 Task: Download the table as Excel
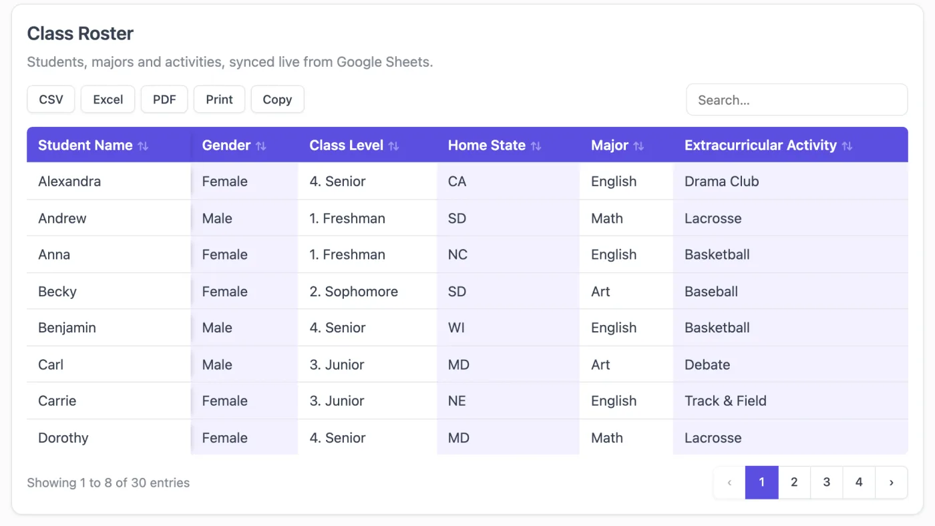tap(108, 99)
